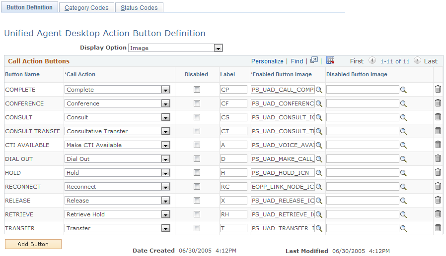Delete the CONSULT TRANSFE button row

[x=438, y=131]
